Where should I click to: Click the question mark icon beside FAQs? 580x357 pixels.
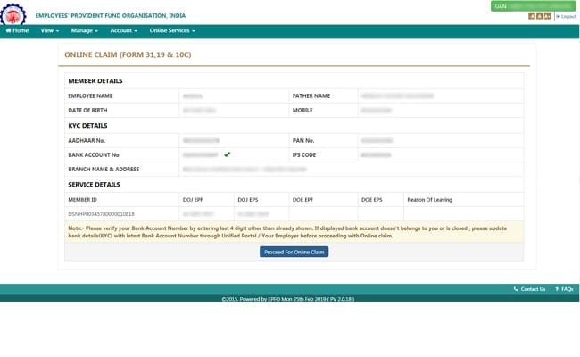[557, 289]
